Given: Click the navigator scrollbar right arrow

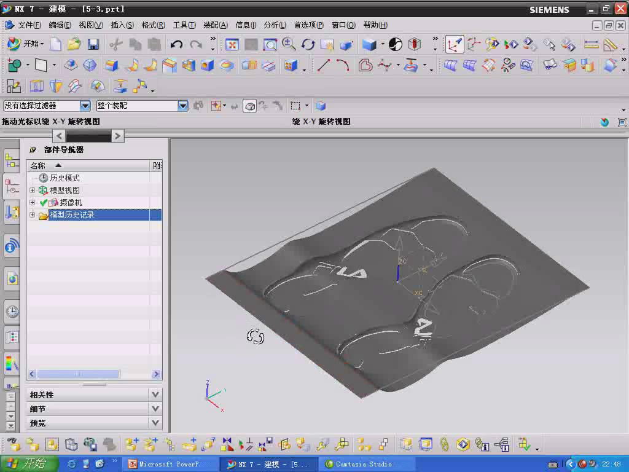Looking at the screenshot, I should 156,374.
